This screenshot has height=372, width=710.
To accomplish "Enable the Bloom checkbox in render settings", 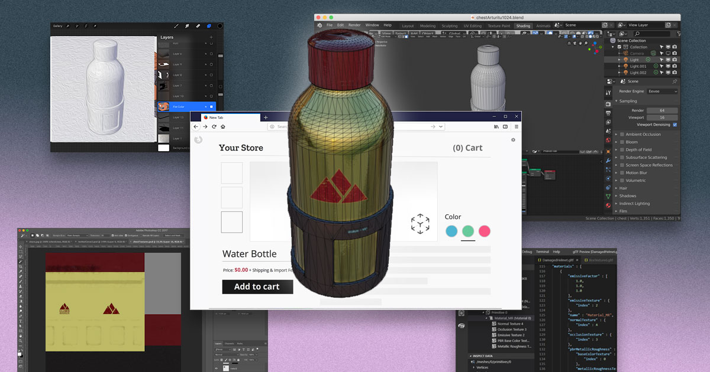I will click(x=622, y=142).
